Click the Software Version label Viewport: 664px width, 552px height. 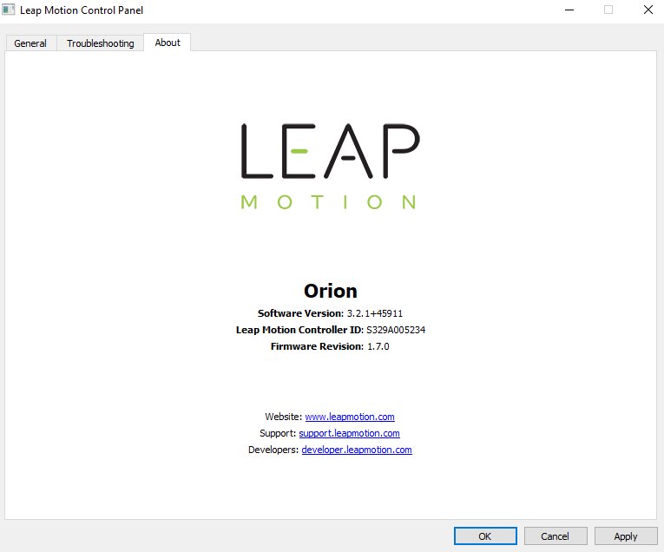[300, 313]
